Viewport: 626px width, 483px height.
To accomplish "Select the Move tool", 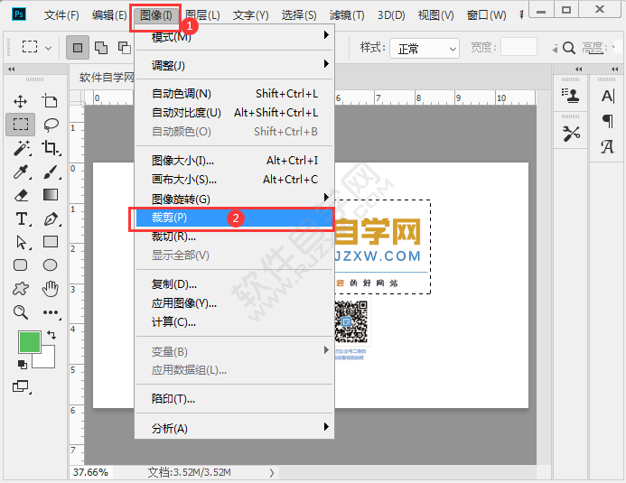I will (21, 101).
